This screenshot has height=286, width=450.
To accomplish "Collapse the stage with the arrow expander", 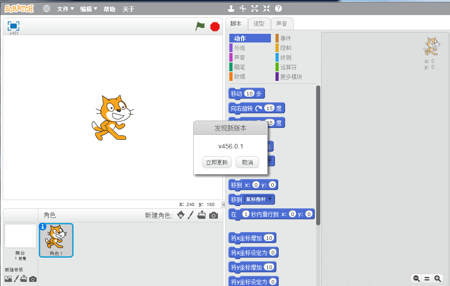I will (x=223, y=205).
